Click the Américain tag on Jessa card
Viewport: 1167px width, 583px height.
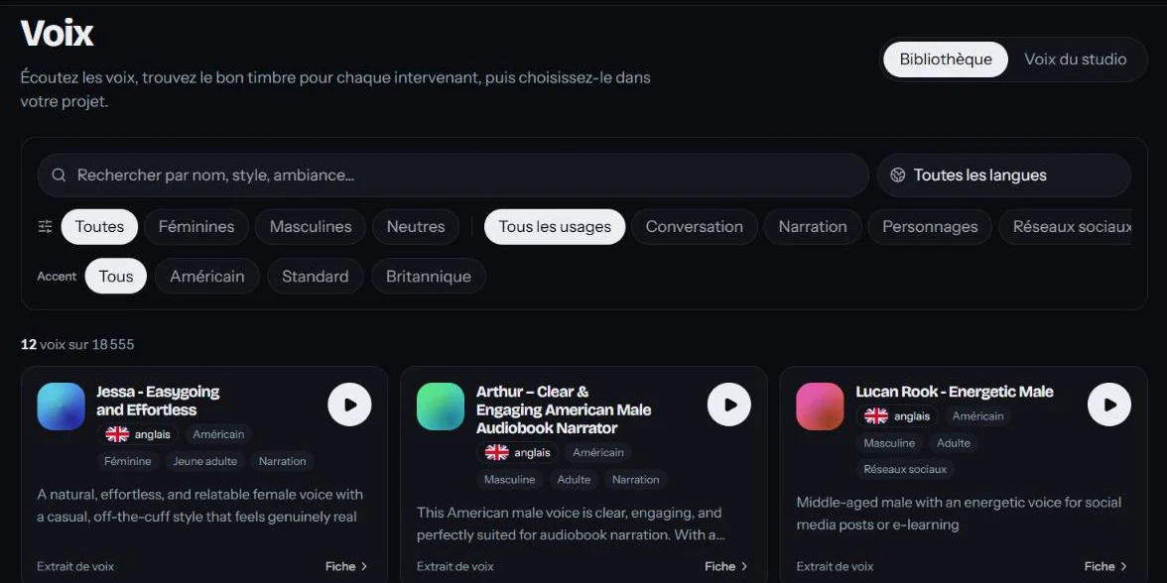(218, 434)
